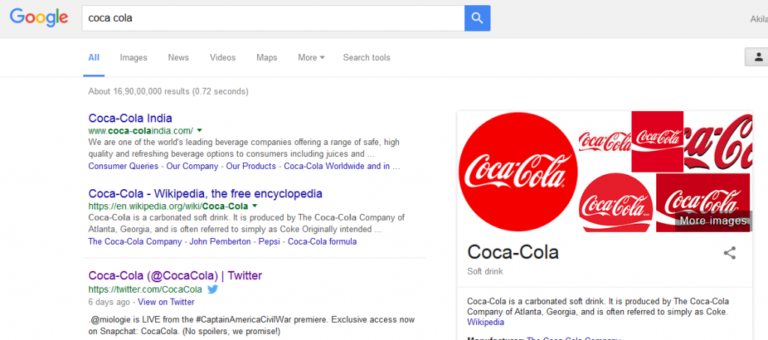Expand the More dropdown menu

tap(311, 57)
